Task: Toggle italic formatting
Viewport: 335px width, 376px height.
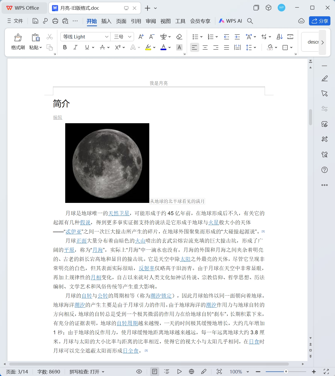Action: (x=75, y=47)
